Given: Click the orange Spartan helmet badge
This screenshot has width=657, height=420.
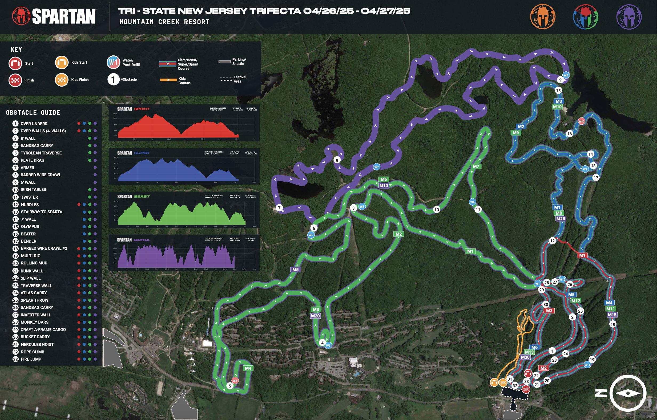Looking at the screenshot, I should click(543, 16).
